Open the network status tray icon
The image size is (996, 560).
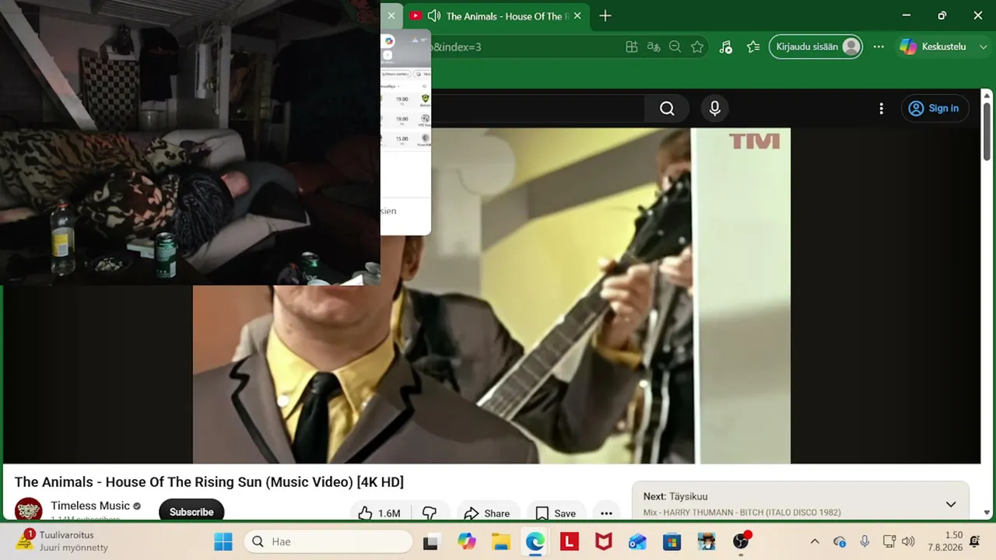pos(889,541)
